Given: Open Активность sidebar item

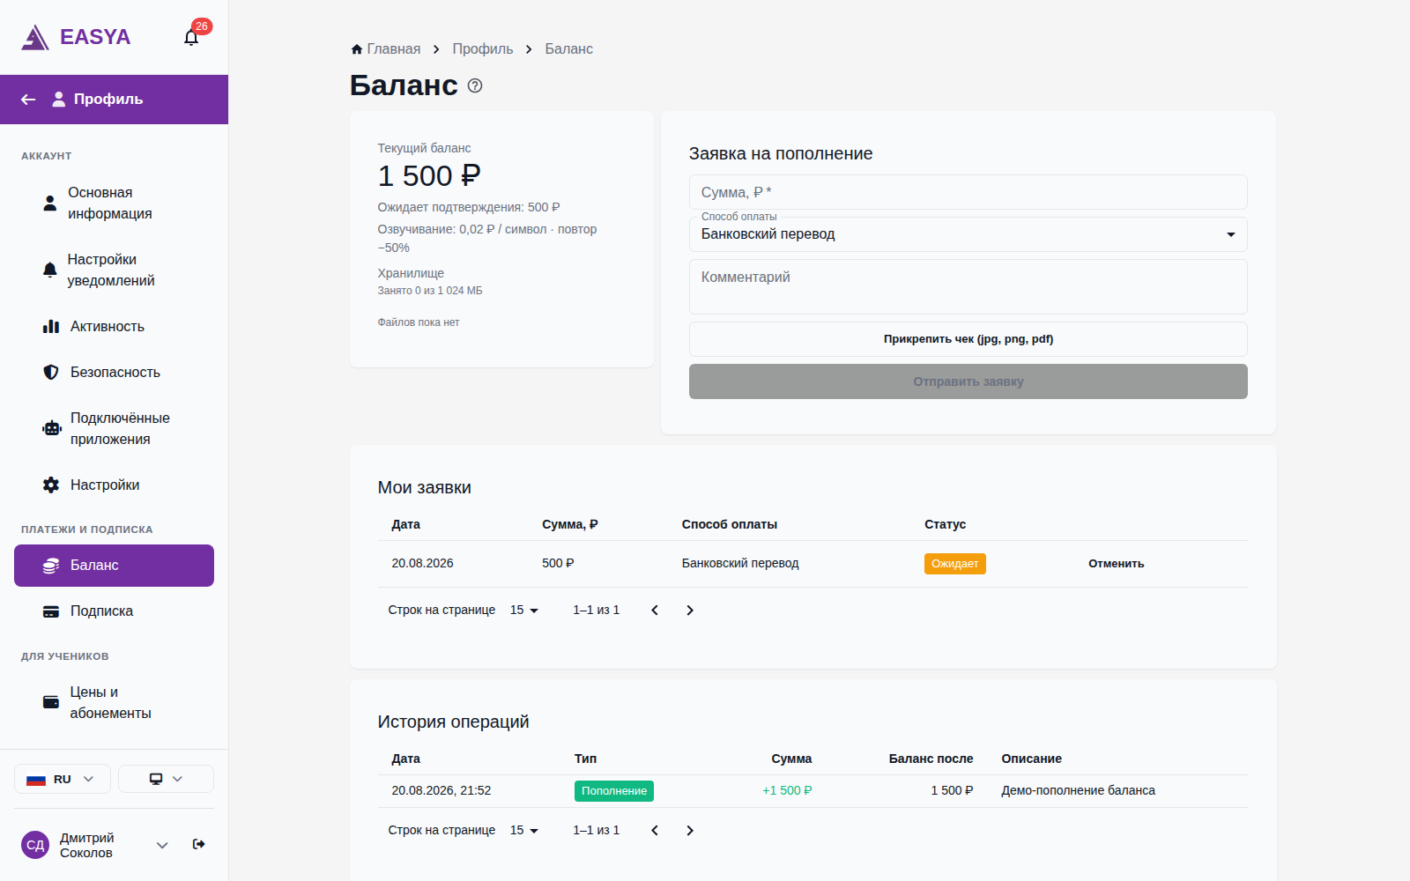Looking at the screenshot, I should tap(114, 327).
